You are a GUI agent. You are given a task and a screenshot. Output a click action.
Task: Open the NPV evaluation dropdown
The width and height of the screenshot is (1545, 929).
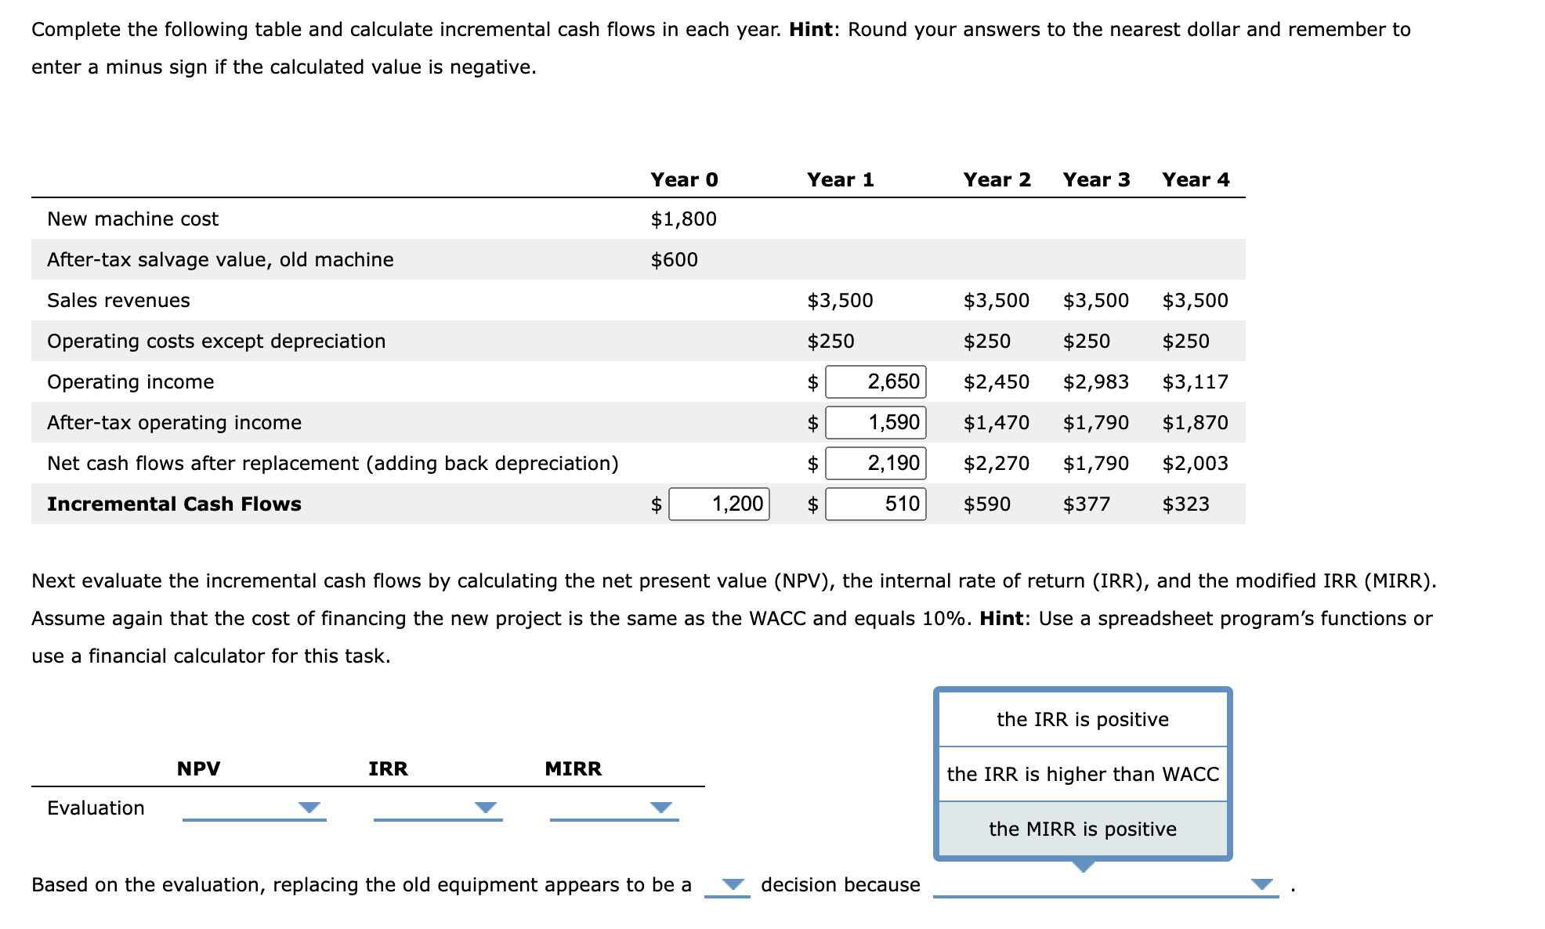click(x=254, y=808)
